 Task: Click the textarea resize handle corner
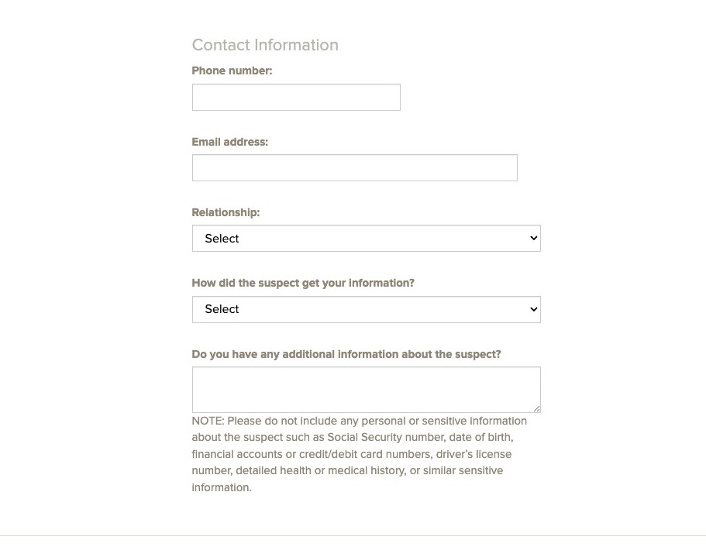(x=536, y=408)
